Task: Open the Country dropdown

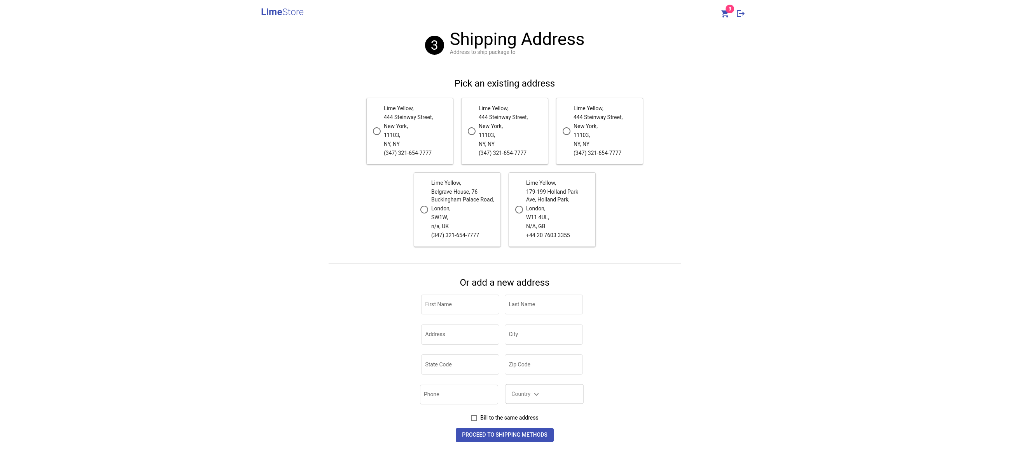Action: tap(544, 394)
